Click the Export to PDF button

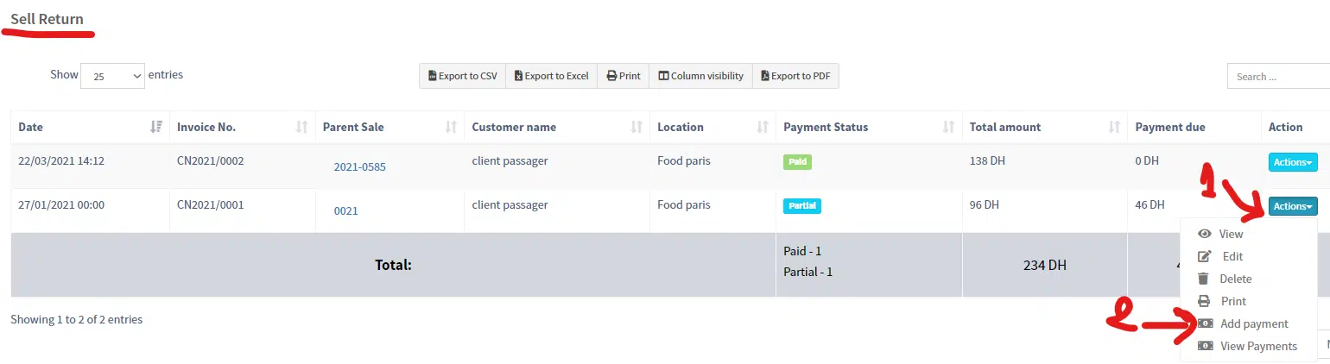795,76
